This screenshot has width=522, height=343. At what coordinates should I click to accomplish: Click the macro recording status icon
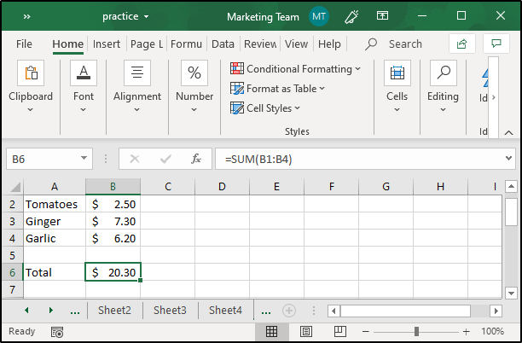(57, 332)
